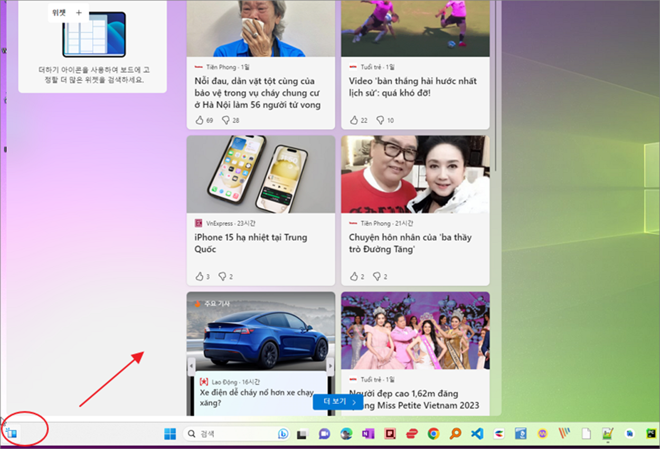Click the taskbar search box labeled 검색
Screen dimensions: 660x449
[x=236, y=434]
